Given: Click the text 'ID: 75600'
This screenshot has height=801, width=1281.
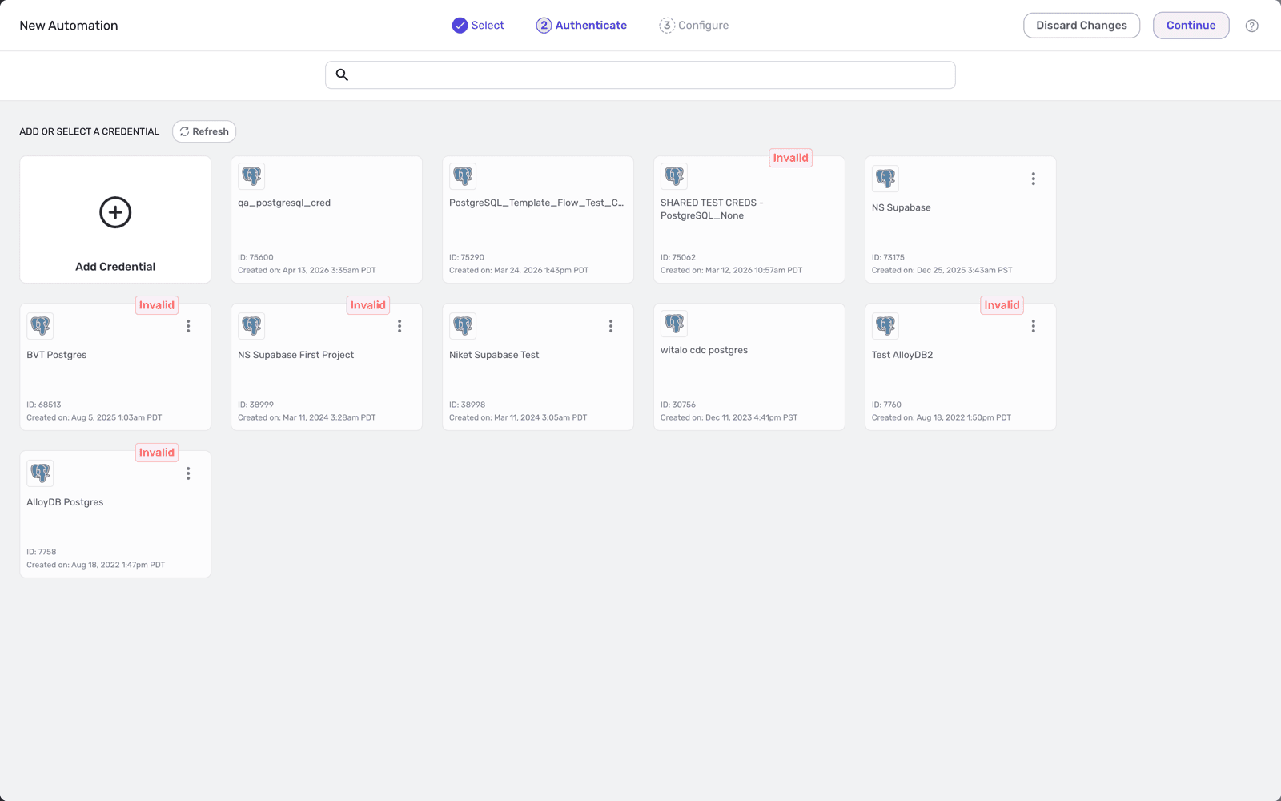Looking at the screenshot, I should click(x=255, y=257).
